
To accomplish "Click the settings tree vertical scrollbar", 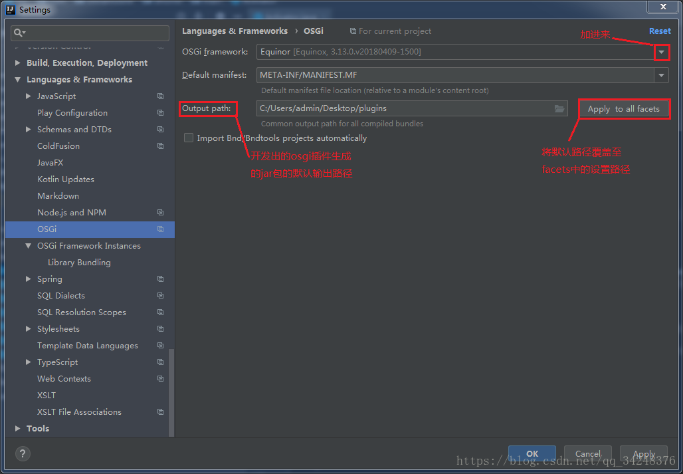I will point(171,392).
